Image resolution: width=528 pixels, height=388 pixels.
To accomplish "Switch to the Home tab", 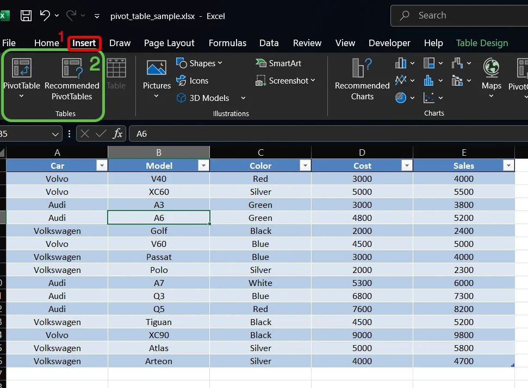I will (46, 43).
